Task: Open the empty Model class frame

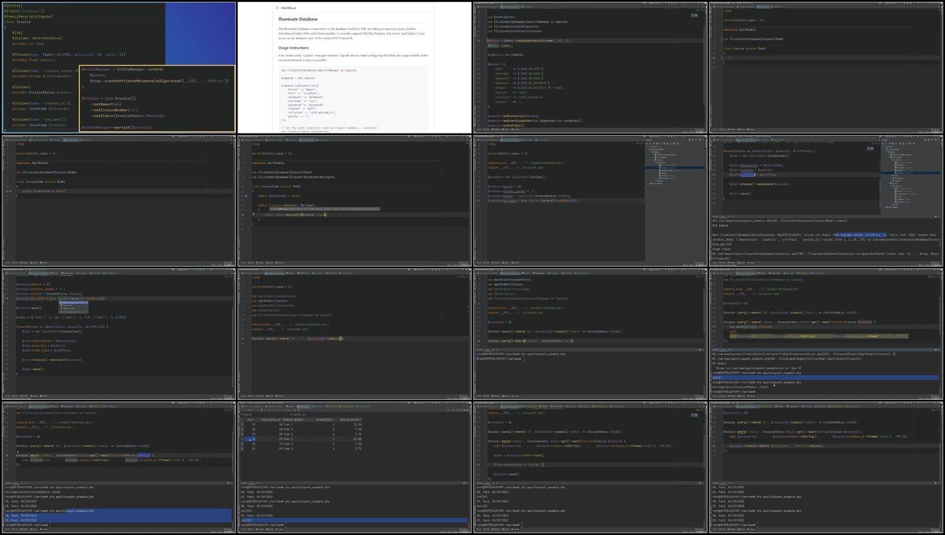Action: click(826, 67)
